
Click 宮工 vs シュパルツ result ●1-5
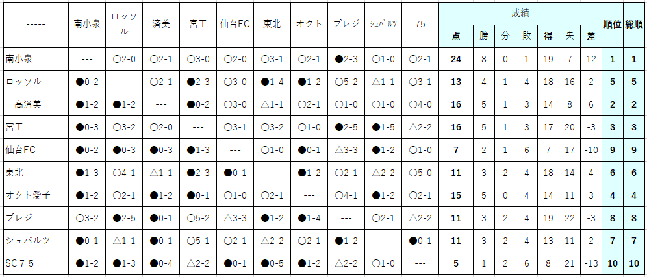tap(383, 127)
